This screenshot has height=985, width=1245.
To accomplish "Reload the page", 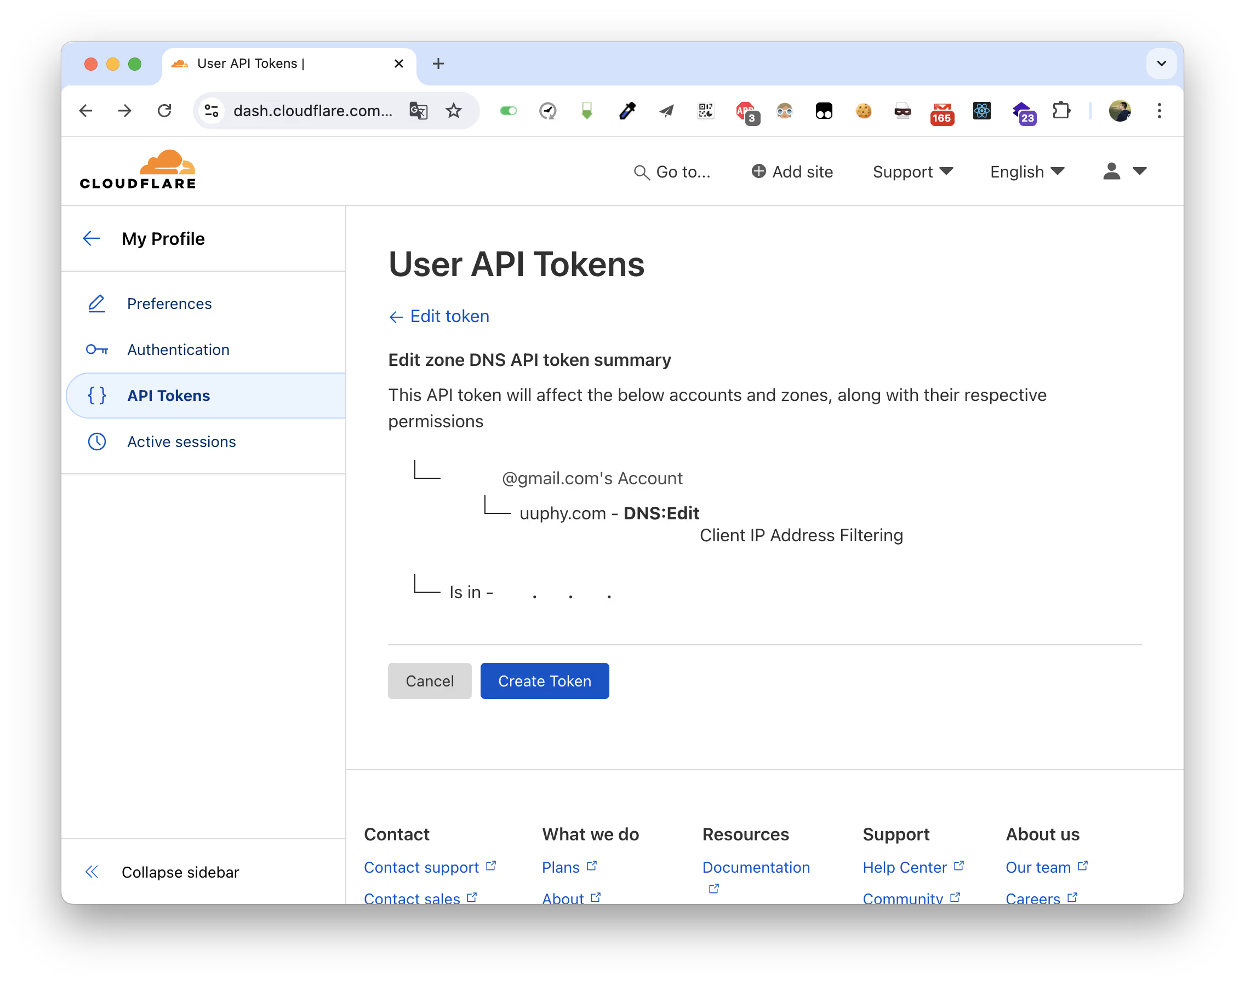I will [x=164, y=111].
